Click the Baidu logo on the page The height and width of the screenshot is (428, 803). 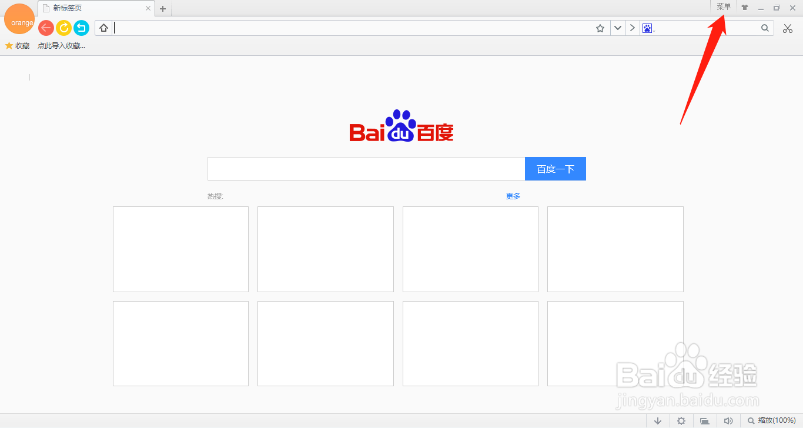[401, 126]
